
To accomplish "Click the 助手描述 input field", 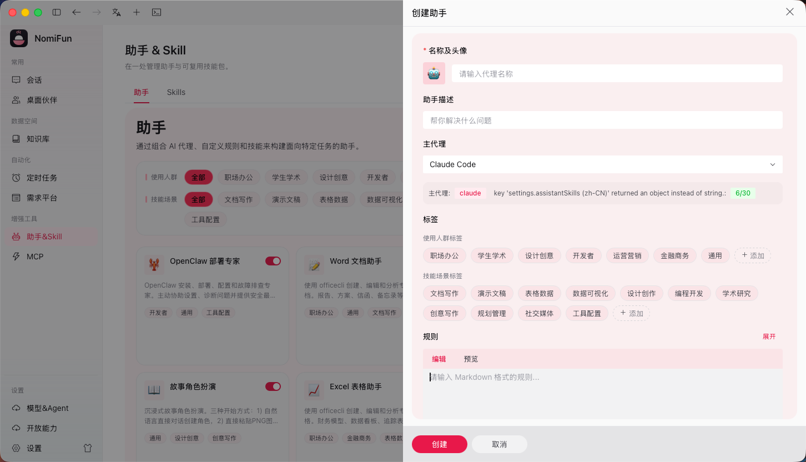I will pos(603,120).
